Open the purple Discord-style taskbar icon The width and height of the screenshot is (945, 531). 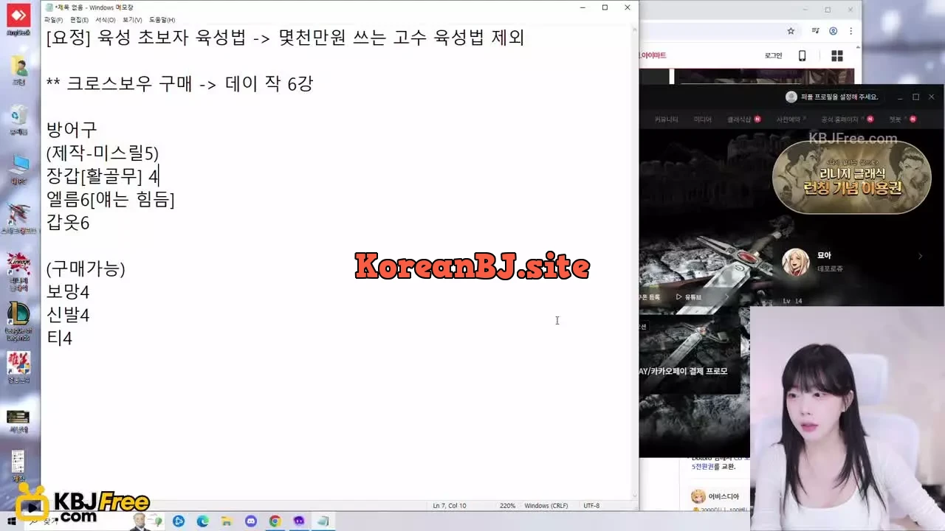298,521
